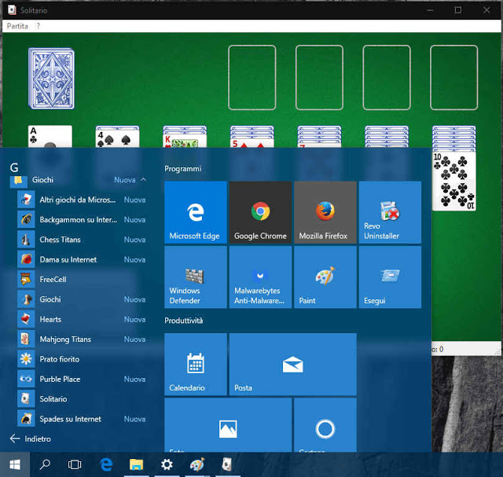This screenshot has height=477, width=503.
Task: Select the red 5 card in fourth column
Action: pyautogui.click(x=252, y=143)
